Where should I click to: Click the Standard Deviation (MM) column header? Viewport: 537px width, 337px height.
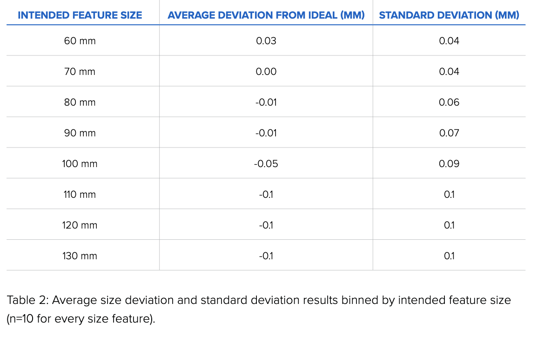click(x=449, y=15)
